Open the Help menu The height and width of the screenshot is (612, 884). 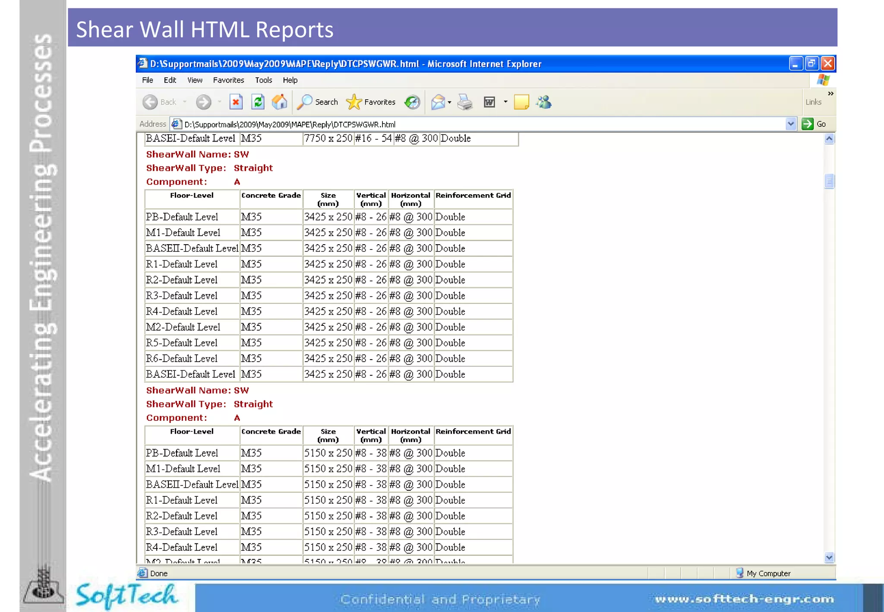(290, 80)
